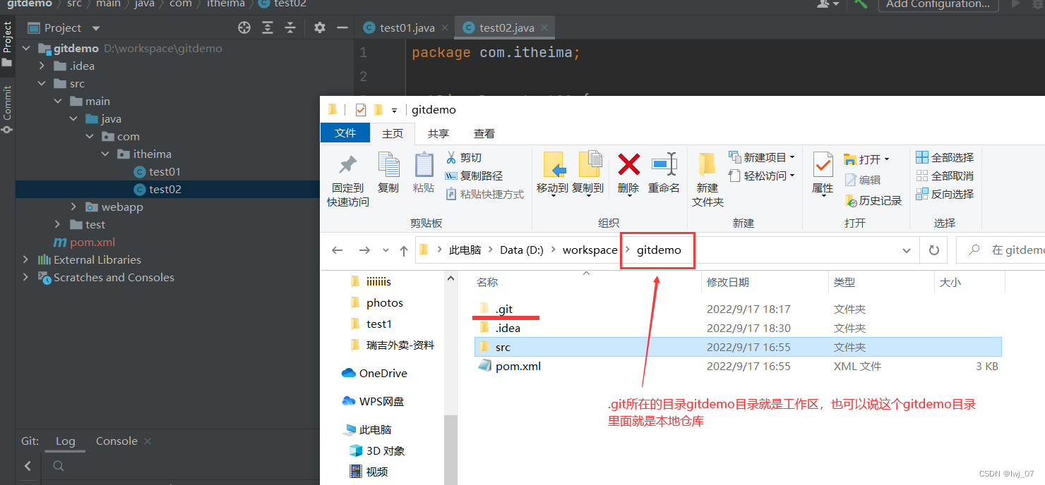Sort by 修改日期 column header

(765, 283)
